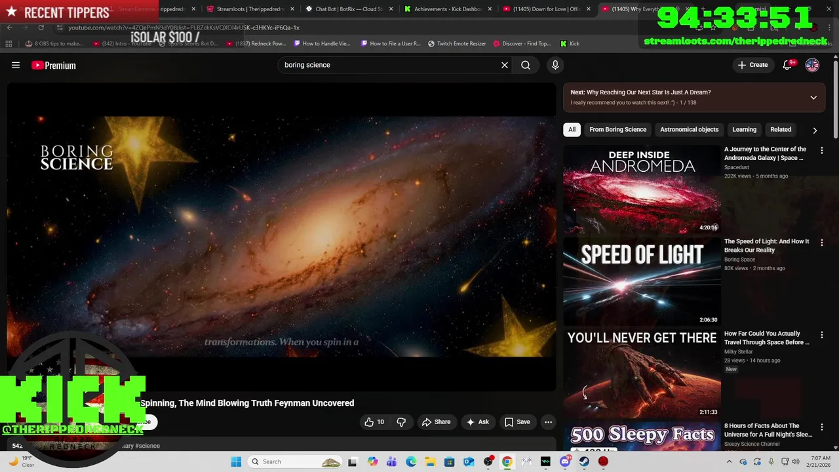Switch to Chat Bot BotRix tab
The width and height of the screenshot is (839, 472).
pyautogui.click(x=348, y=9)
